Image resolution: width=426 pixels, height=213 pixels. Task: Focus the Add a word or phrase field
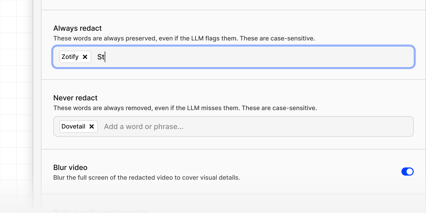[x=143, y=126]
